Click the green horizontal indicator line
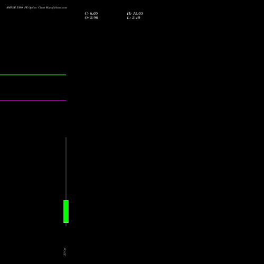The image size is (264, 264). pyautogui.click(x=33, y=75)
